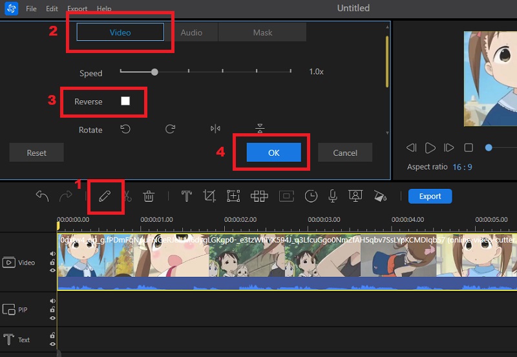Click the paint bucket color tool
517x357 pixels.
380,196
